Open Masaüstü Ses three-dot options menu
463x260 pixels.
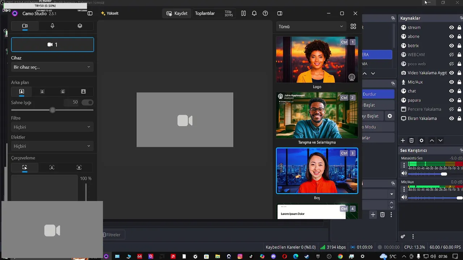[404, 165]
